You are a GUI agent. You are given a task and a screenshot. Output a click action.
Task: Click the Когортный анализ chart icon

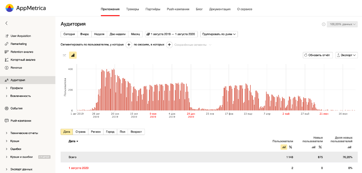[7, 60]
